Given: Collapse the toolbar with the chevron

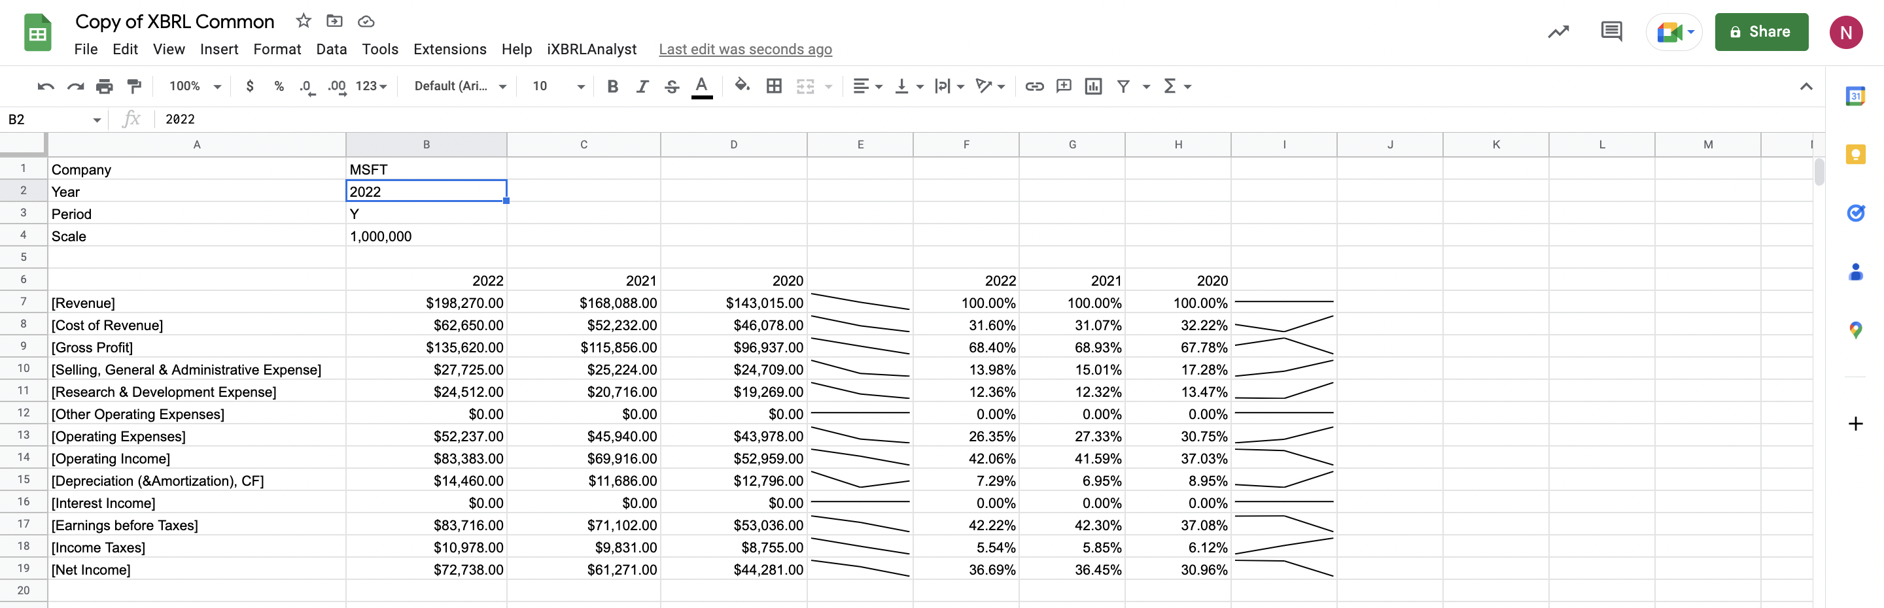Looking at the screenshot, I should [1806, 86].
